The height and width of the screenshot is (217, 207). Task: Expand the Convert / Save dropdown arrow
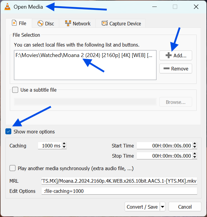pyautogui.click(x=162, y=207)
